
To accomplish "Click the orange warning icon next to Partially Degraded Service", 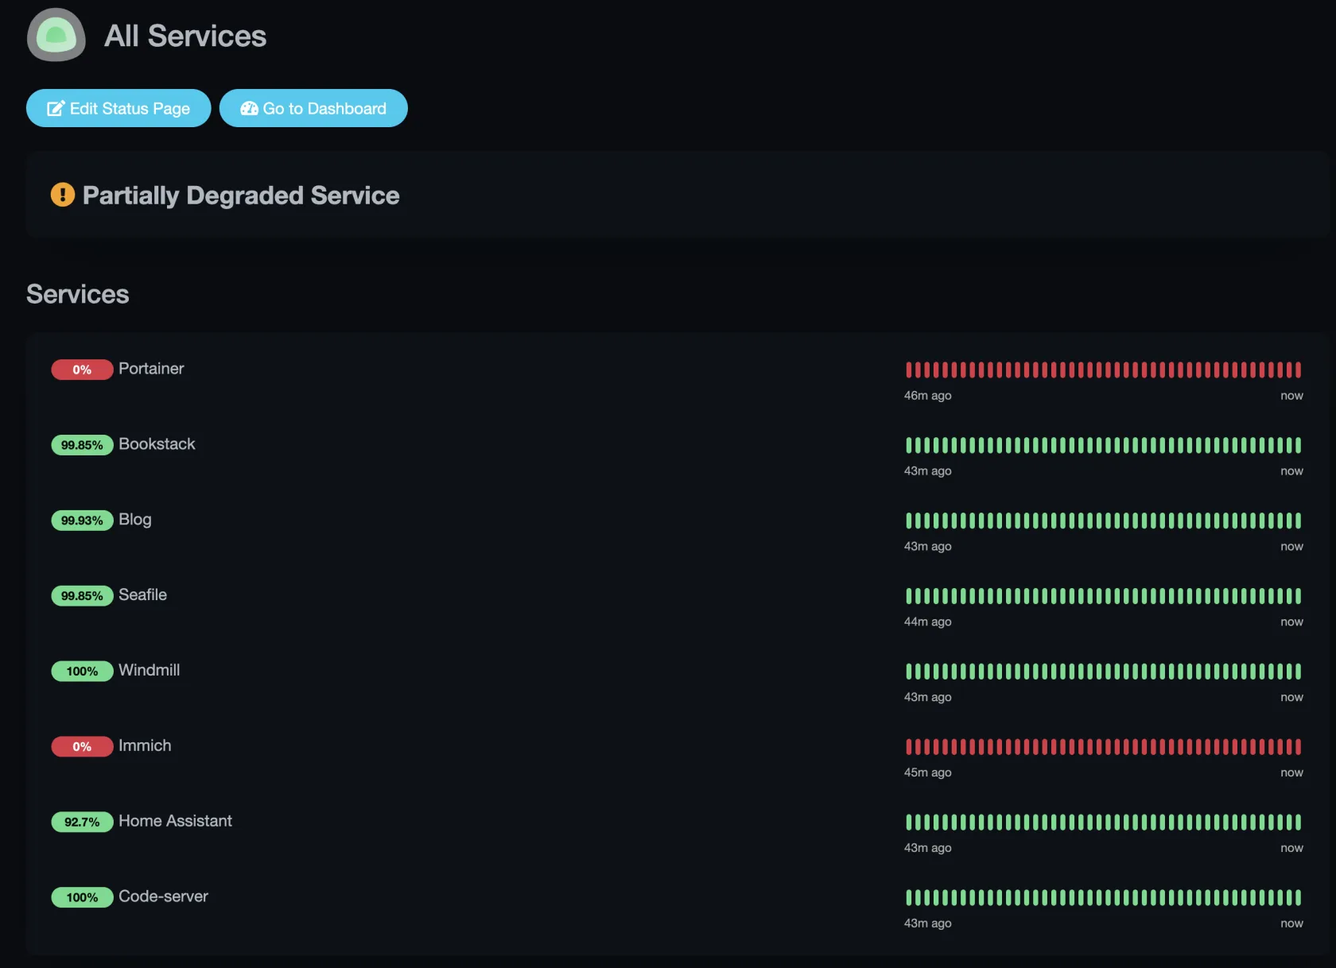I will [62, 195].
